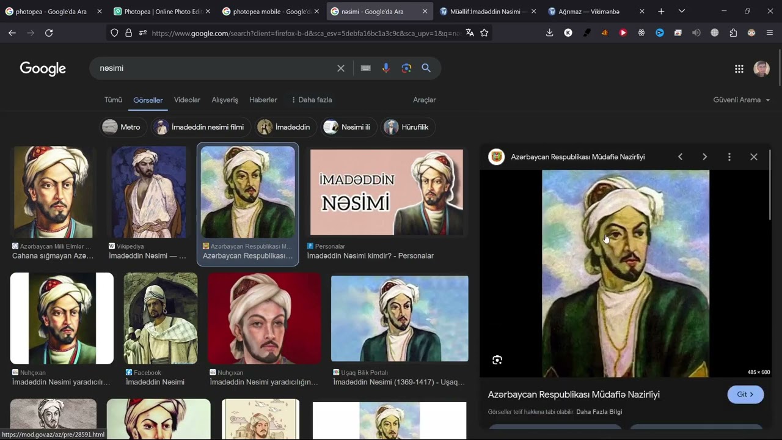Close the image preview panel
The width and height of the screenshot is (782, 440).
click(754, 157)
